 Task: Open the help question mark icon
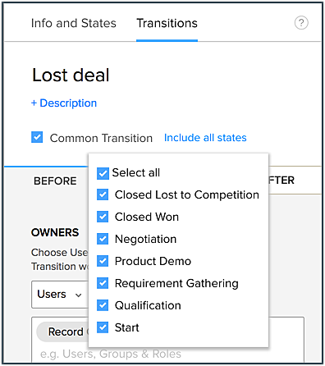click(x=301, y=23)
